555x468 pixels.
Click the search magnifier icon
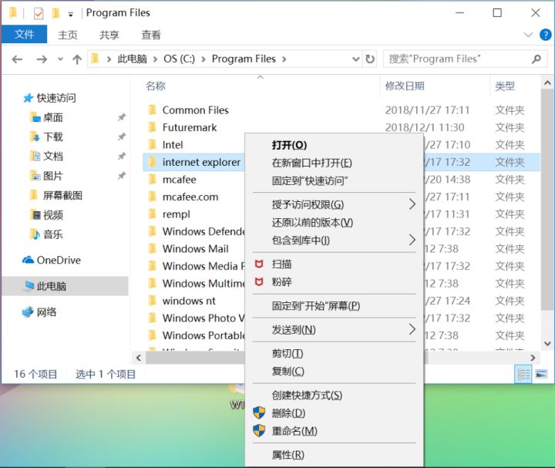tap(536, 59)
